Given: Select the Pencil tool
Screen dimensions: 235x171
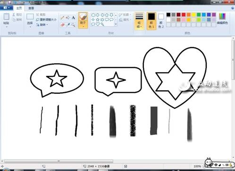Looking at the screenshot, I should [62, 17].
